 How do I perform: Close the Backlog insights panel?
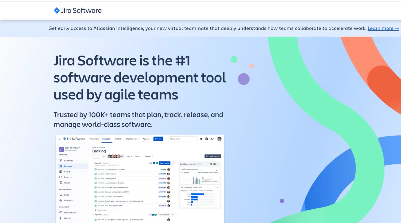(218, 164)
